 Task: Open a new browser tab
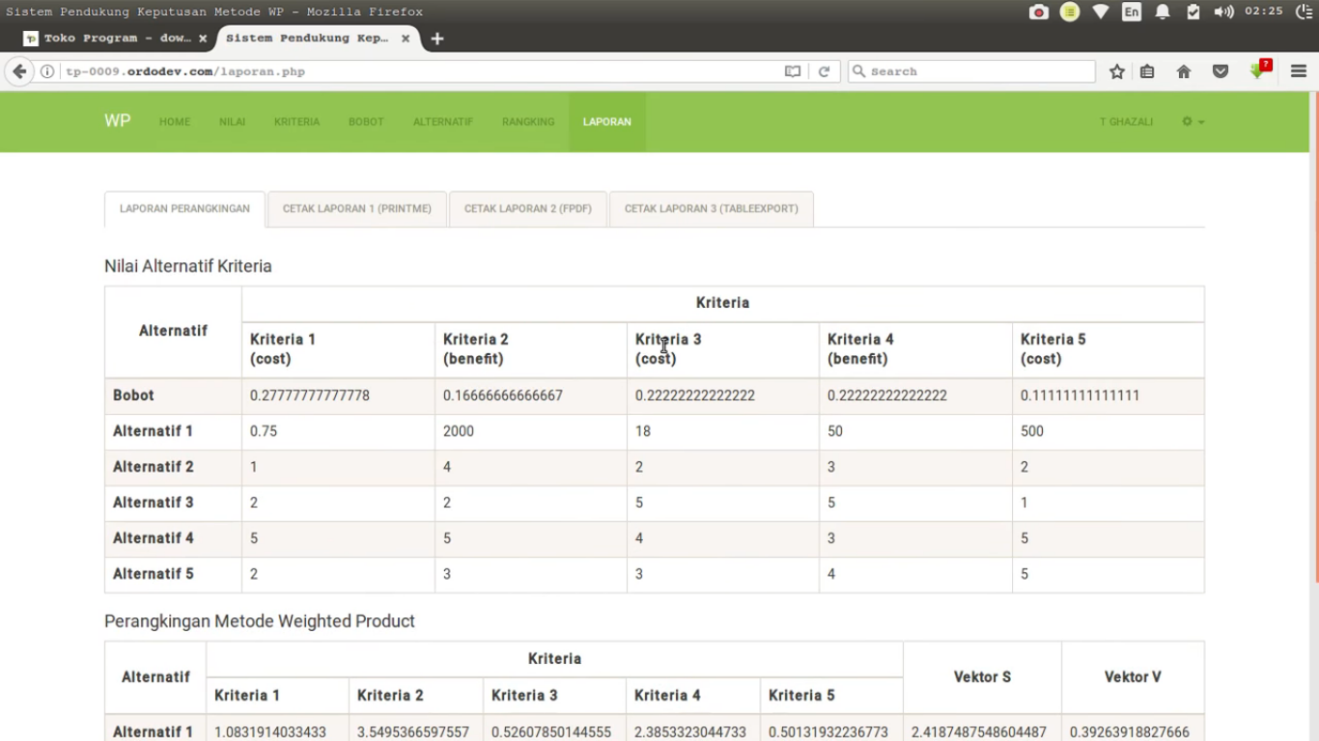[437, 39]
